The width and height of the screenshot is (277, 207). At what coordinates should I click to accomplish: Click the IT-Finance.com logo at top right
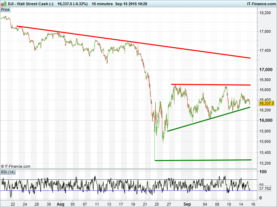tap(261, 4)
